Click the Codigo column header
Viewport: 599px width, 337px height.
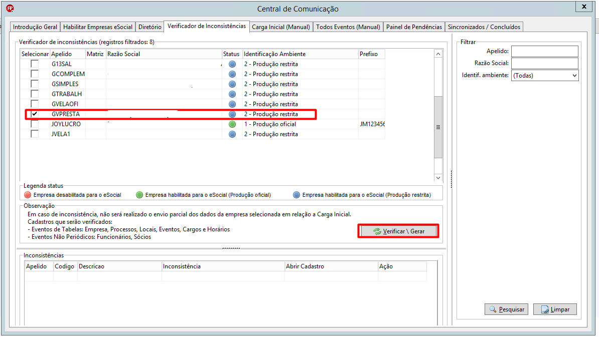tap(65, 266)
